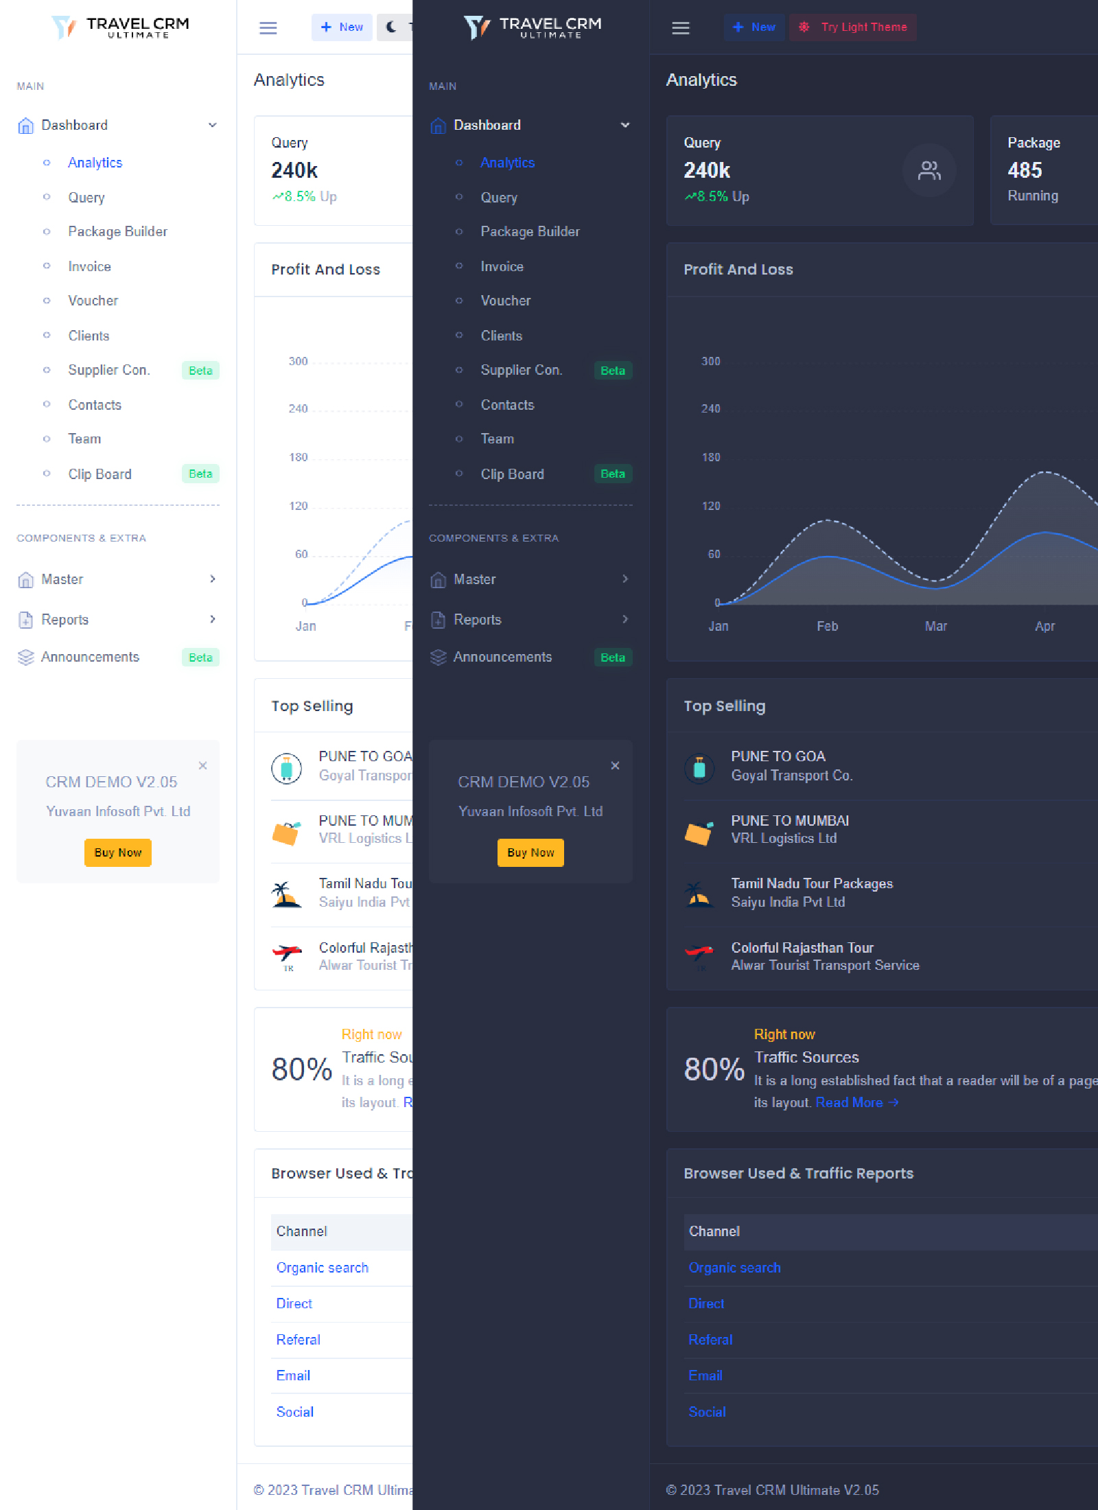Open Package Builder in the dark sidebar
Image resolution: width=1098 pixels, height=1510 pixels.
point(530,231)
